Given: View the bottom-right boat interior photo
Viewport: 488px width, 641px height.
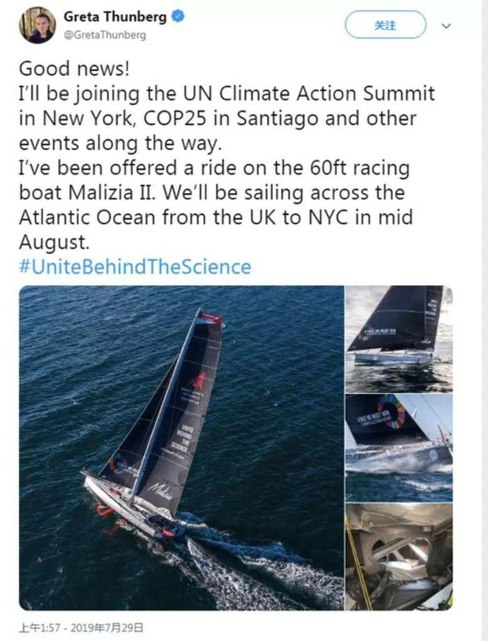Looking at the screenshot, I should [x=398, y=557].
